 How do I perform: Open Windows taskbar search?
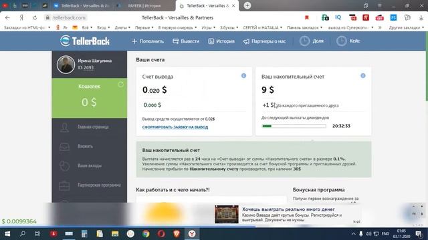coord(23,234)
